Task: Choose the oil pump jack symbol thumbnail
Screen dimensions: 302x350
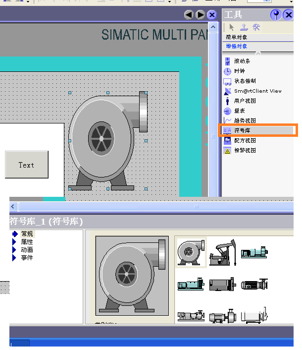Action: click(223, 252)
